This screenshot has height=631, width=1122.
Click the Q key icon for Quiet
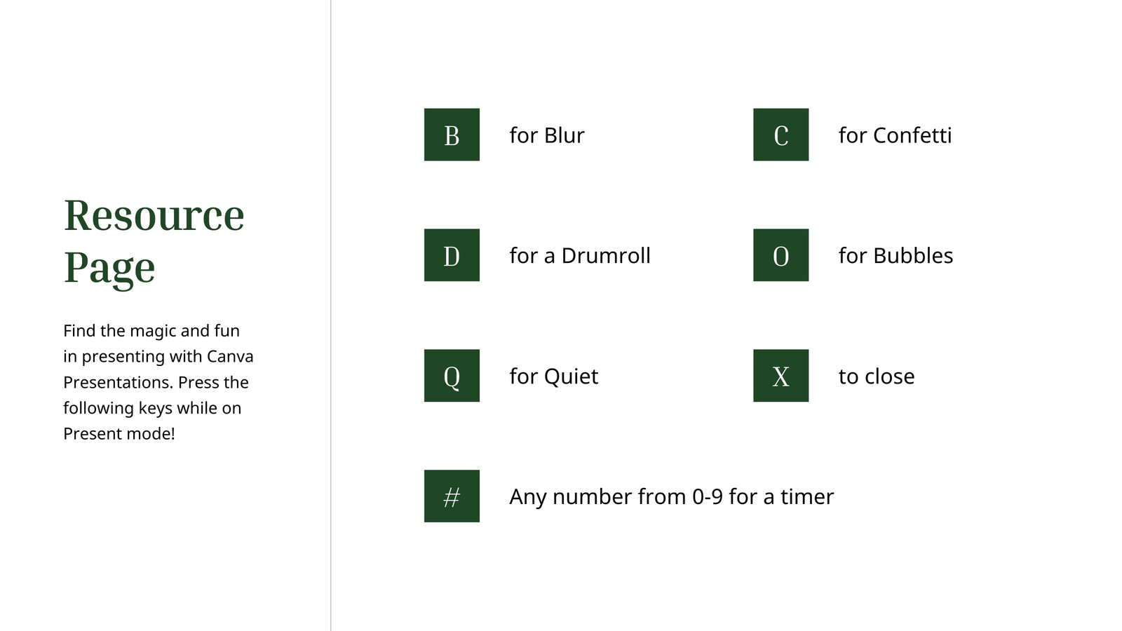point(452,376)
